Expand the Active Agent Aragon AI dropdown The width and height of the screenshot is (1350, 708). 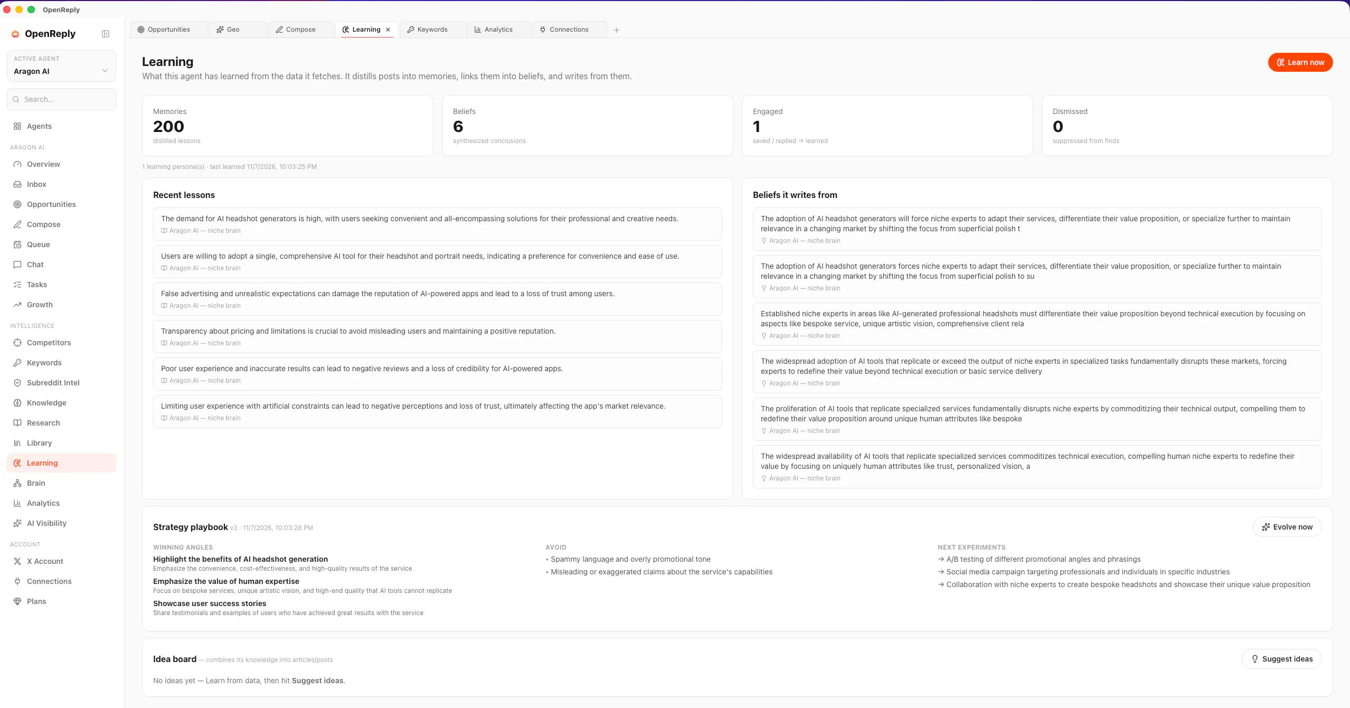pos(61,65)
